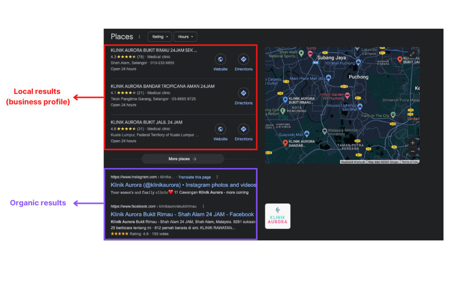Click Houses Lightings Sdn Bhd marker
This screenshot has height=287, width=461.
360,106
